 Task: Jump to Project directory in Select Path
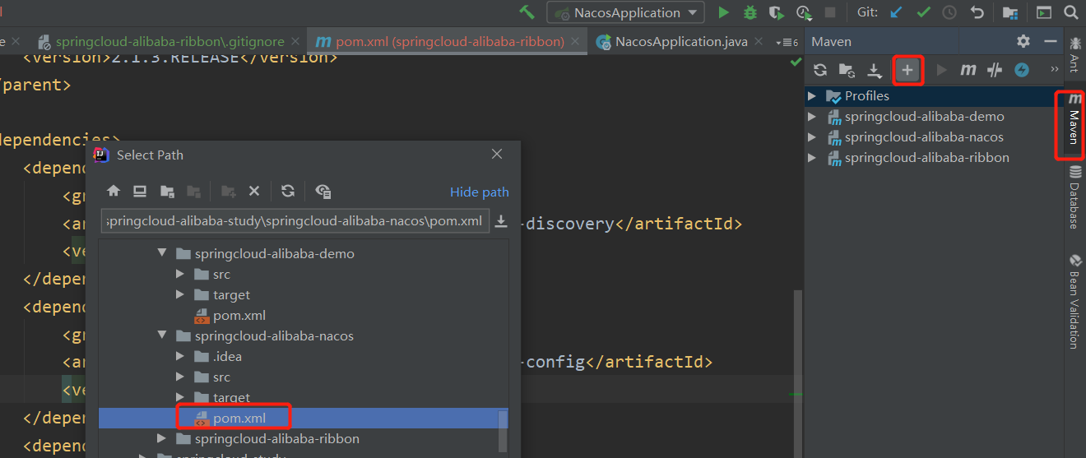167,191
